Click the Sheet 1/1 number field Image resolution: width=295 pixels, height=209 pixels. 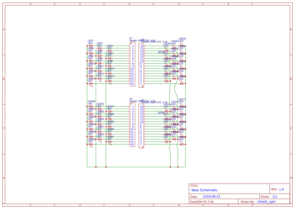[275, 197]
